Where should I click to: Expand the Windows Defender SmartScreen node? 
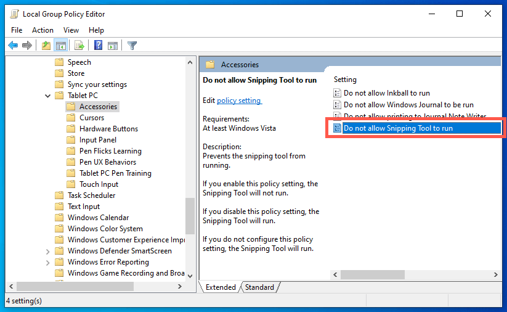click(47, 252)
